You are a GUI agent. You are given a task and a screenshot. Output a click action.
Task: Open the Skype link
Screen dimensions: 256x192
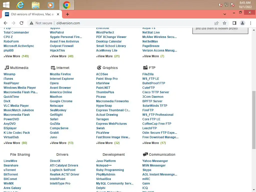point(147,170)
